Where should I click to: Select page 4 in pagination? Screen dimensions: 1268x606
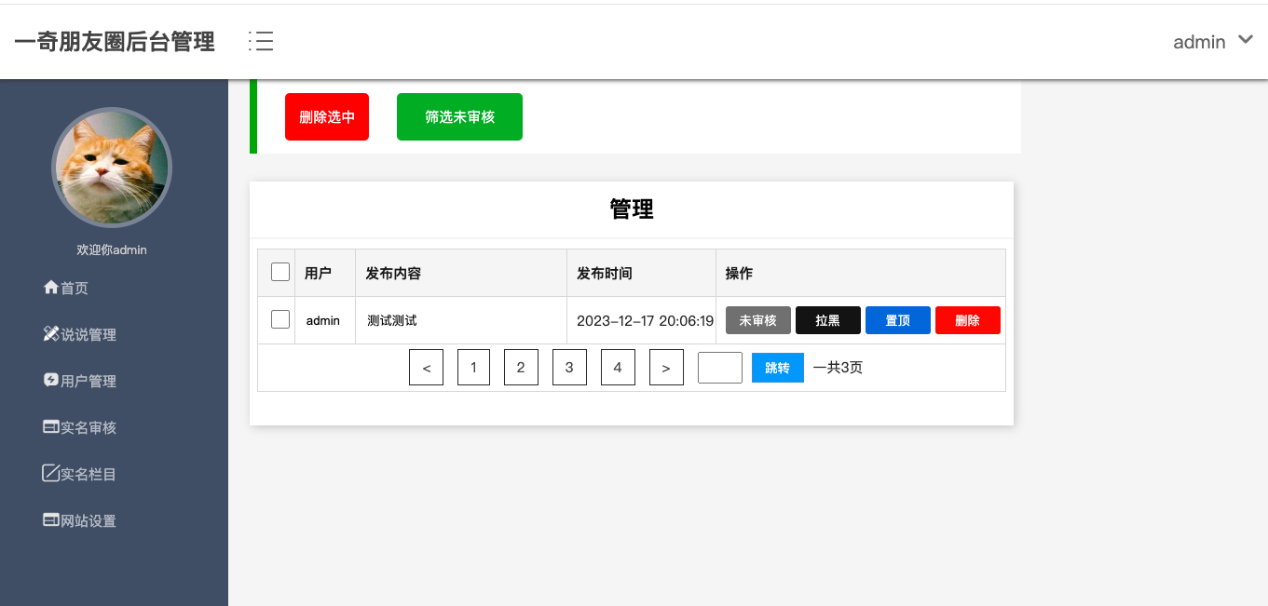pyautogui.click(x=618, y=367)
